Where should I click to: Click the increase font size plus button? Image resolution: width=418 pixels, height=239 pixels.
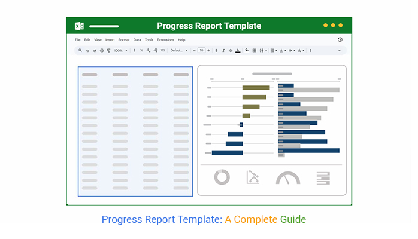[208, 51]
